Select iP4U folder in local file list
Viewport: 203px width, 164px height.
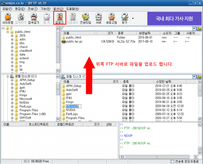tap(69, 98)
